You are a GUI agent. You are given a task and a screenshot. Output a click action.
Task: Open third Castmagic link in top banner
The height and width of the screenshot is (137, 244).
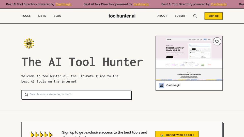[219, 4]
